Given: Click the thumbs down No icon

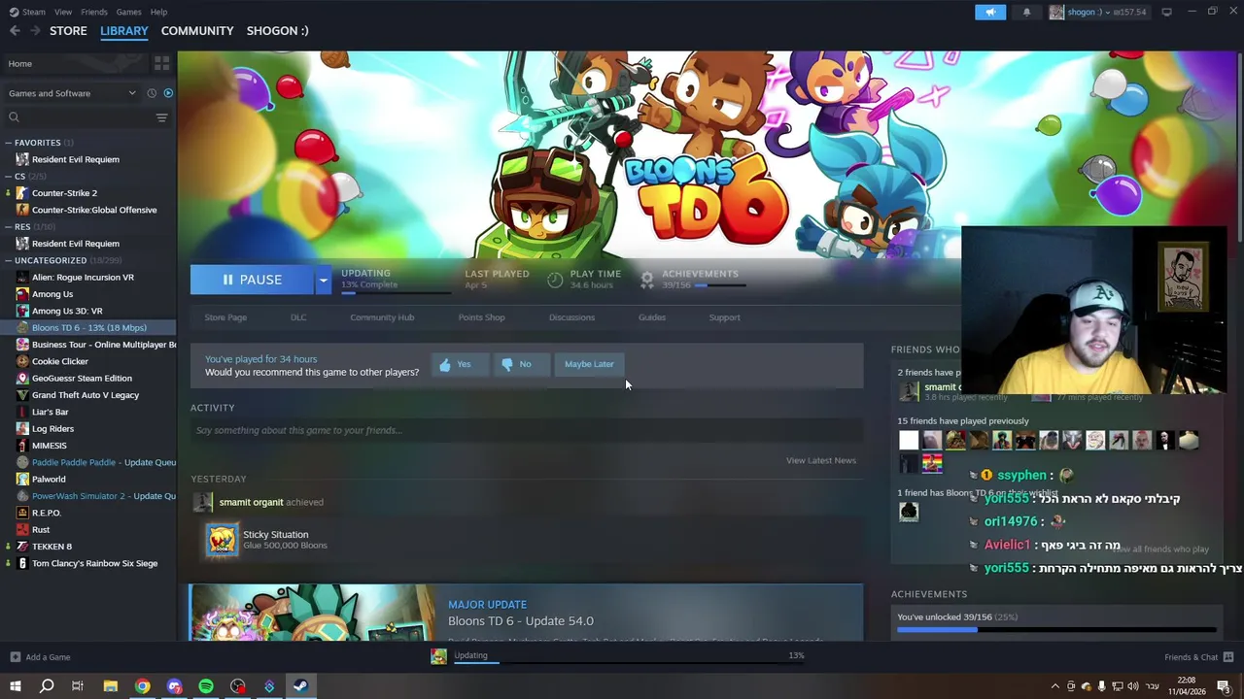Looking at the screenshot, I should click(x=506, y=364).
